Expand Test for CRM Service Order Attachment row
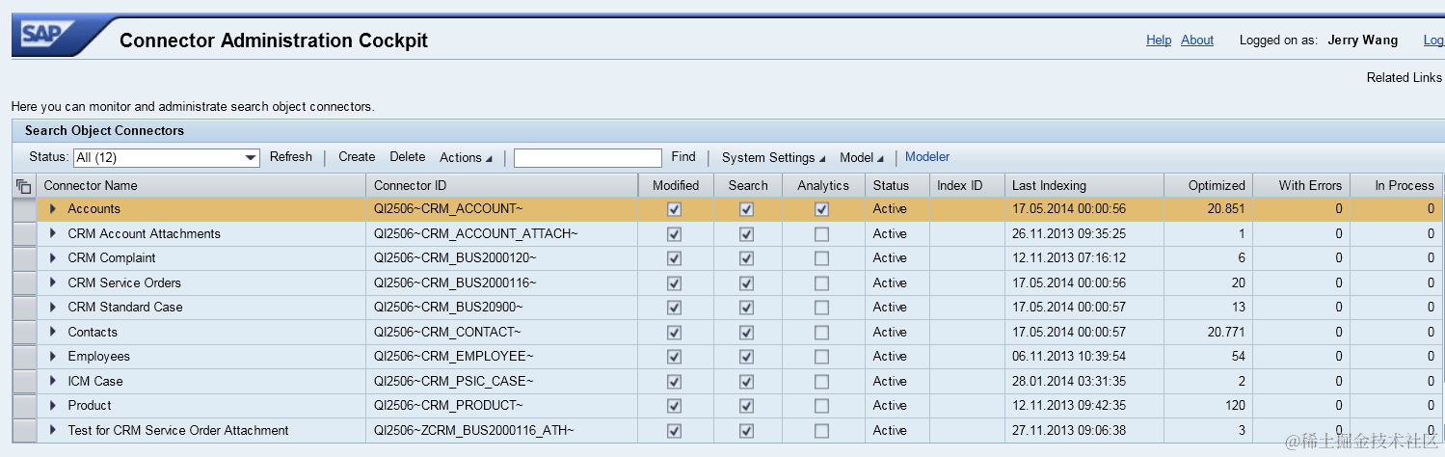 (x=53, y=430)
